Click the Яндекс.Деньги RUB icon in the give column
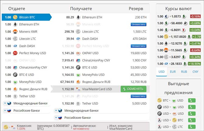 [15, 89]
